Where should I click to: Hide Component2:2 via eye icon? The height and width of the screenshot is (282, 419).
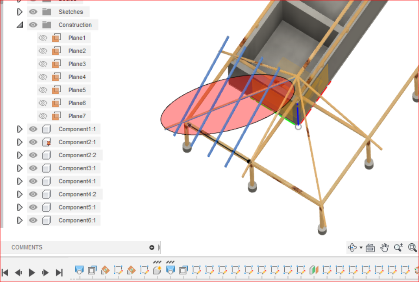point(33,155)
